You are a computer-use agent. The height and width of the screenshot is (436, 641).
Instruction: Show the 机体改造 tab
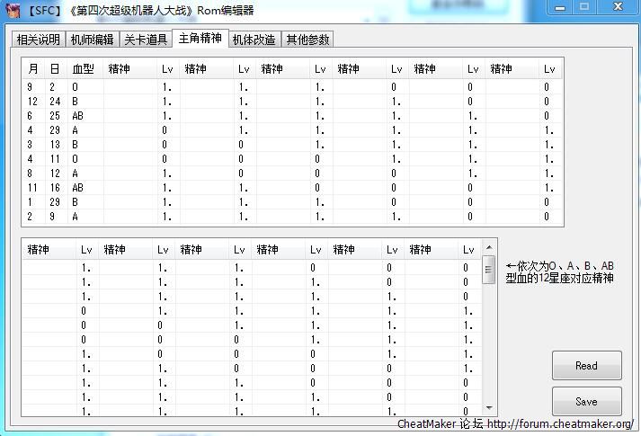(254, 40)
